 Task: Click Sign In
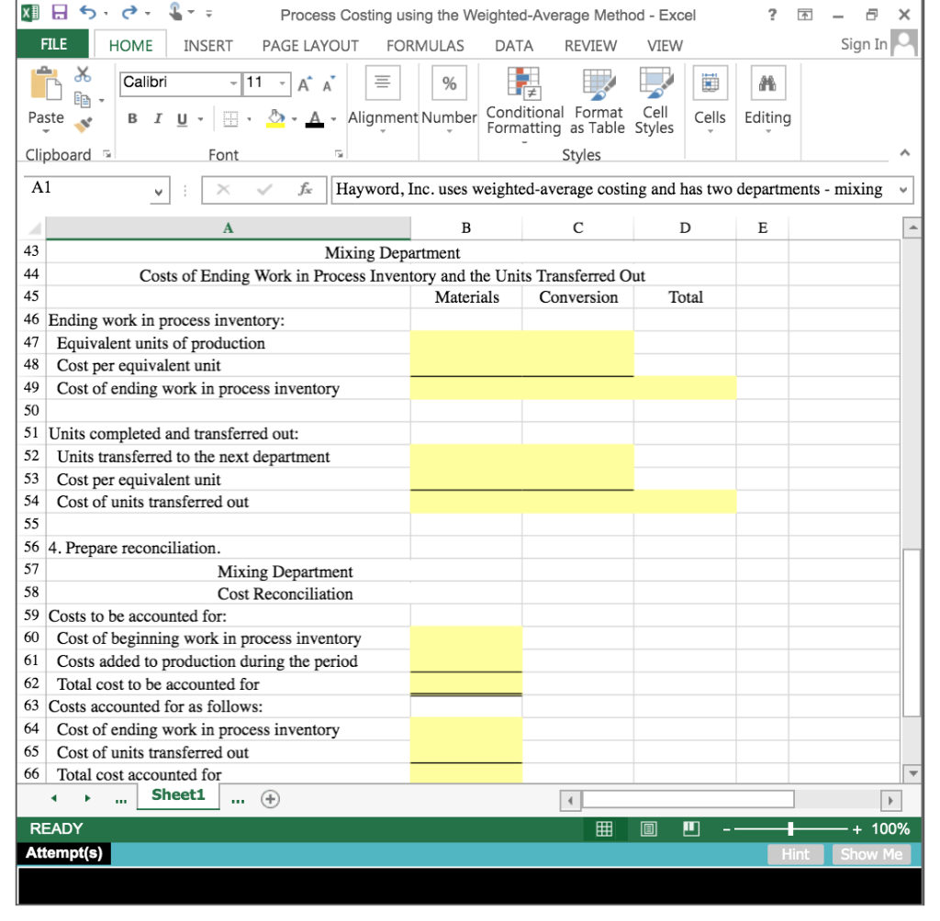(x=863, y=44)
